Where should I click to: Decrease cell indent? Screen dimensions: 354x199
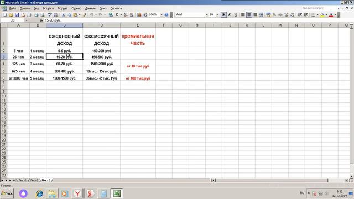coord(300,15)
